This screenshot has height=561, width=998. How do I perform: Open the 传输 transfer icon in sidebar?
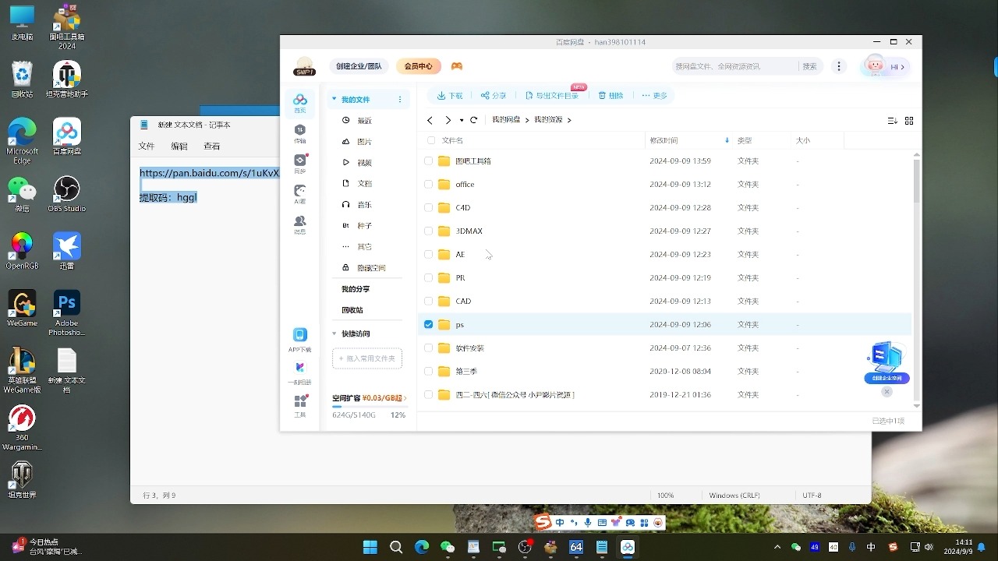pos(300,134)
